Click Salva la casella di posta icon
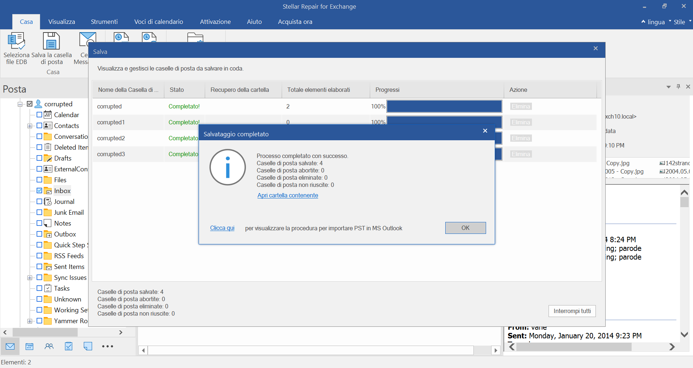 pos(51,41)
